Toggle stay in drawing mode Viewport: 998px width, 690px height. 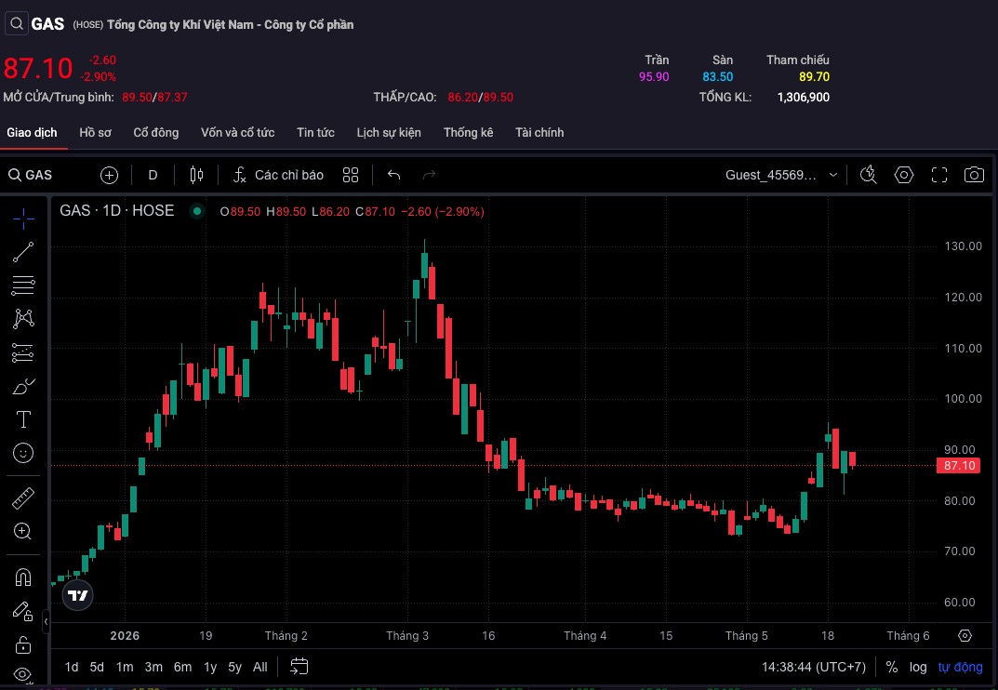(23, 612)
